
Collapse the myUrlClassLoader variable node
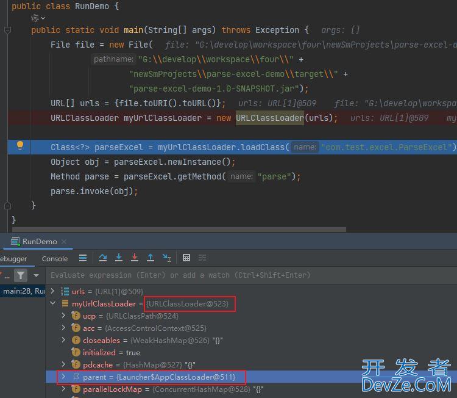pyautogui.click(x=53, y=303)
